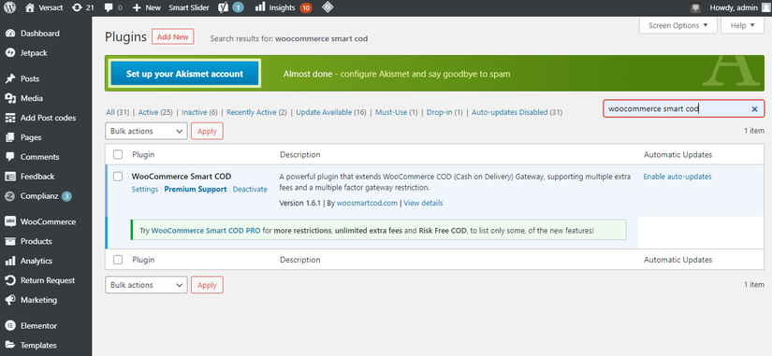Click Set up your Akismet account
The width and height of the screenshot is (772, 356).
pos(184,74)
